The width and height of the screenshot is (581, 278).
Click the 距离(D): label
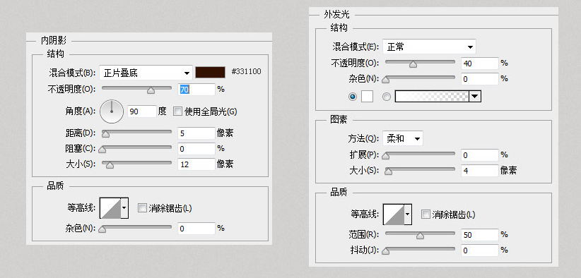coord(81,133)
